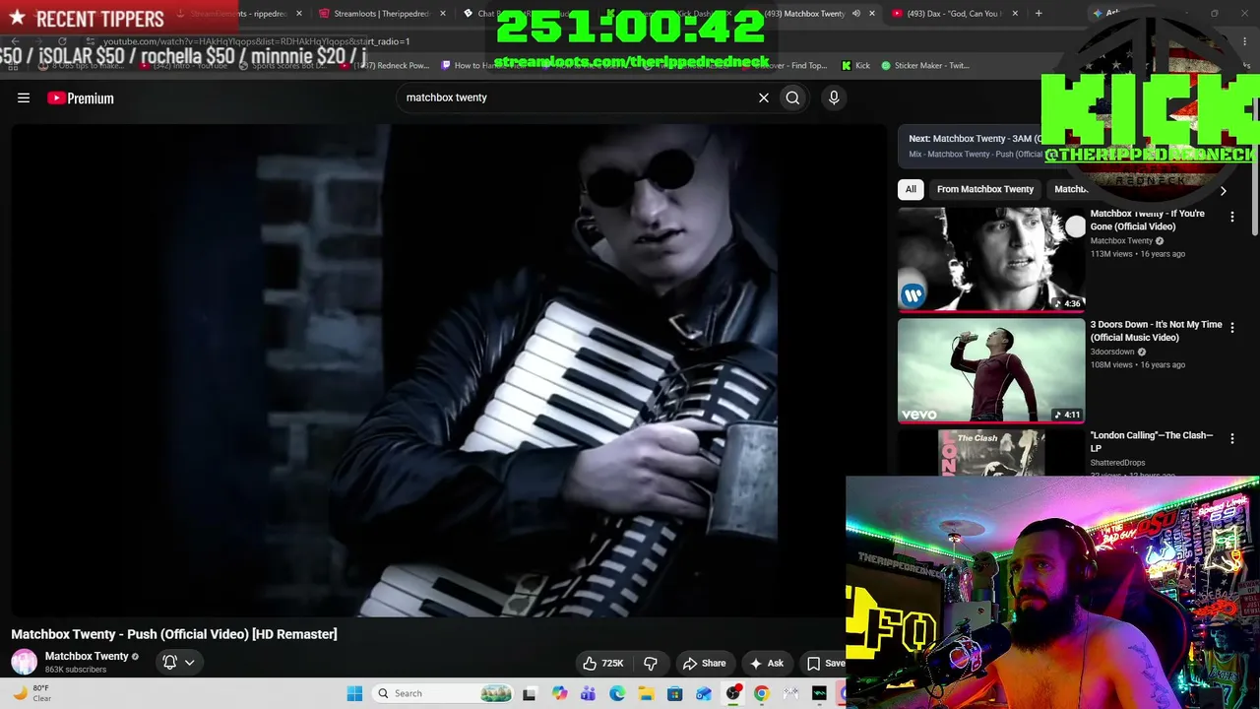Open the 'If You're Gone' video thumbnail
Screen dimensions: 1260x709
[991, 259]
